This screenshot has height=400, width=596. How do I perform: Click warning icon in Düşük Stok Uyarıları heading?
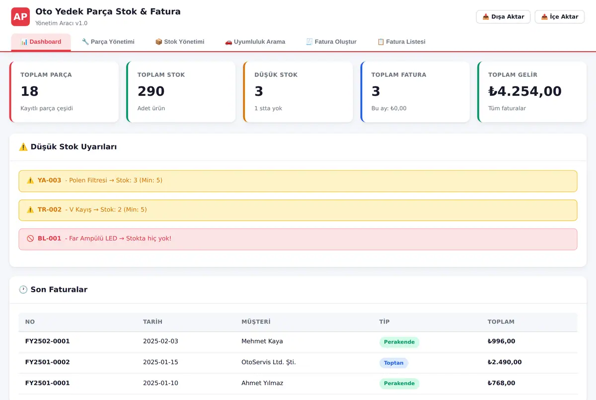23,147
